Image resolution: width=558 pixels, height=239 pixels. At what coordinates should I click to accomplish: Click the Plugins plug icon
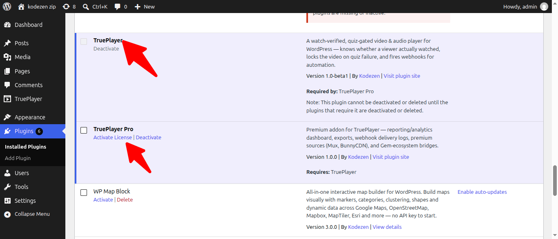point(7,131)
